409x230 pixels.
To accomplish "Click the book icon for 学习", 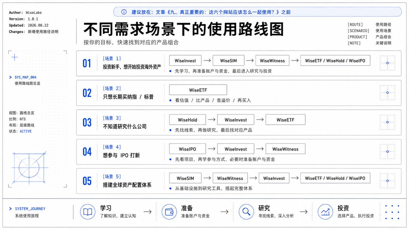I will [88, 212].
